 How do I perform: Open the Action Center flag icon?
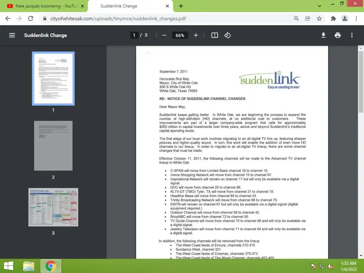point(313,266)
